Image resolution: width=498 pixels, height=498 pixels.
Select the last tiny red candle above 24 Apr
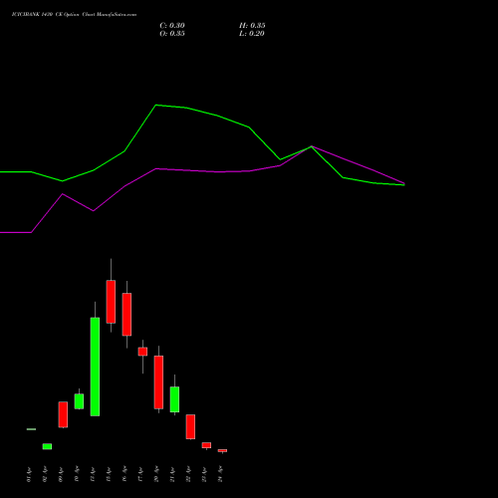222,450
